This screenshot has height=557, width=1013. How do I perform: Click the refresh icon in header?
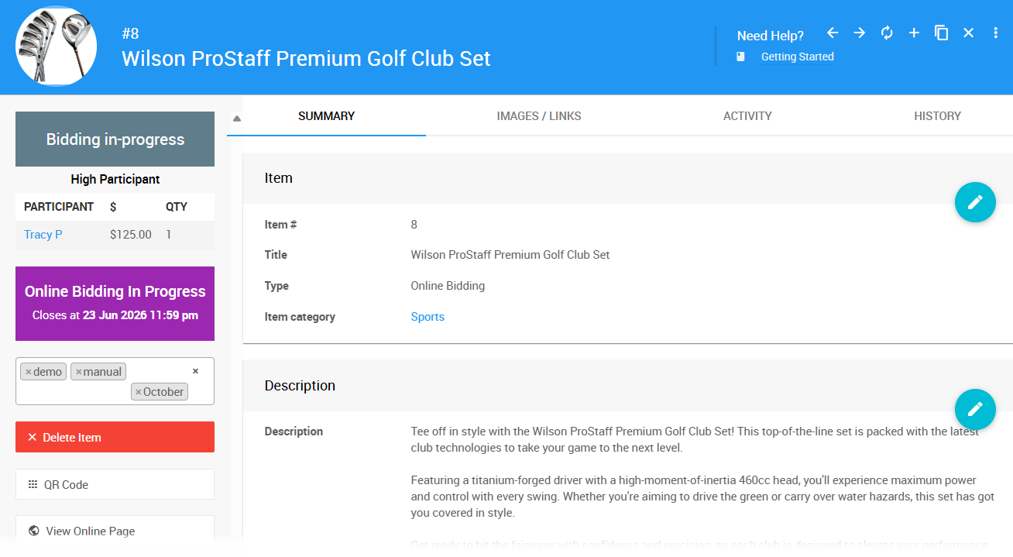pos(887,33)
